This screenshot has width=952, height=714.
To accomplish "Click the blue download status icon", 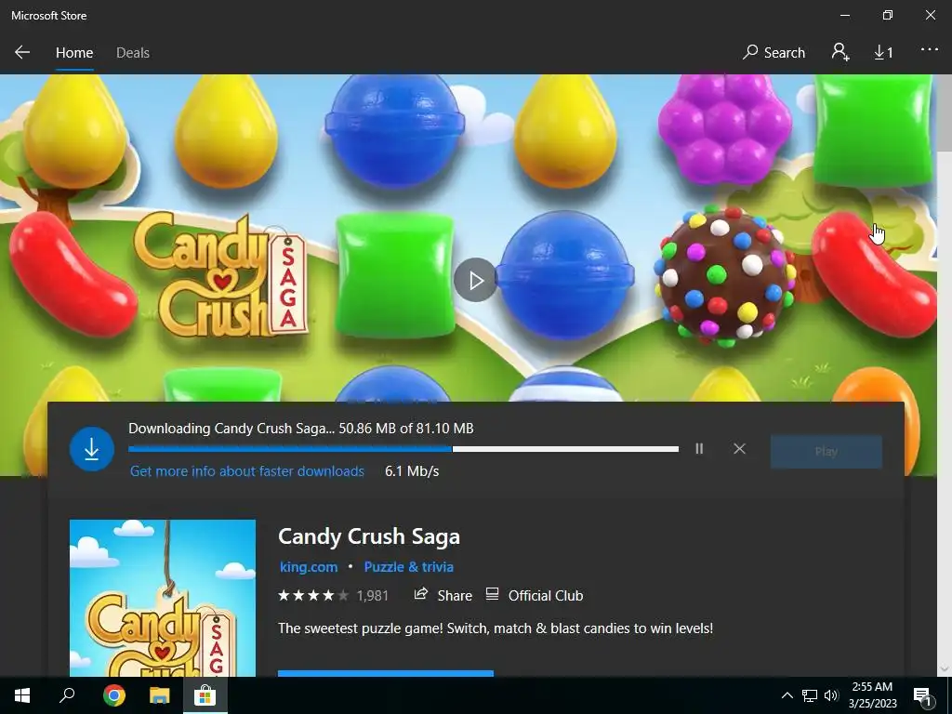I will [x=92, y=449].
